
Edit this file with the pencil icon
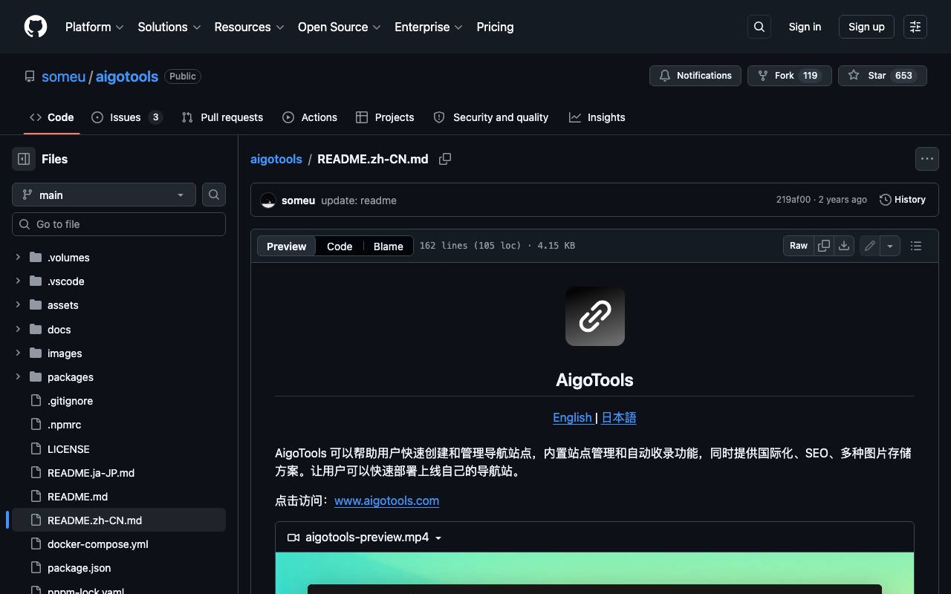pyautogui.click(x=870, y=246)
